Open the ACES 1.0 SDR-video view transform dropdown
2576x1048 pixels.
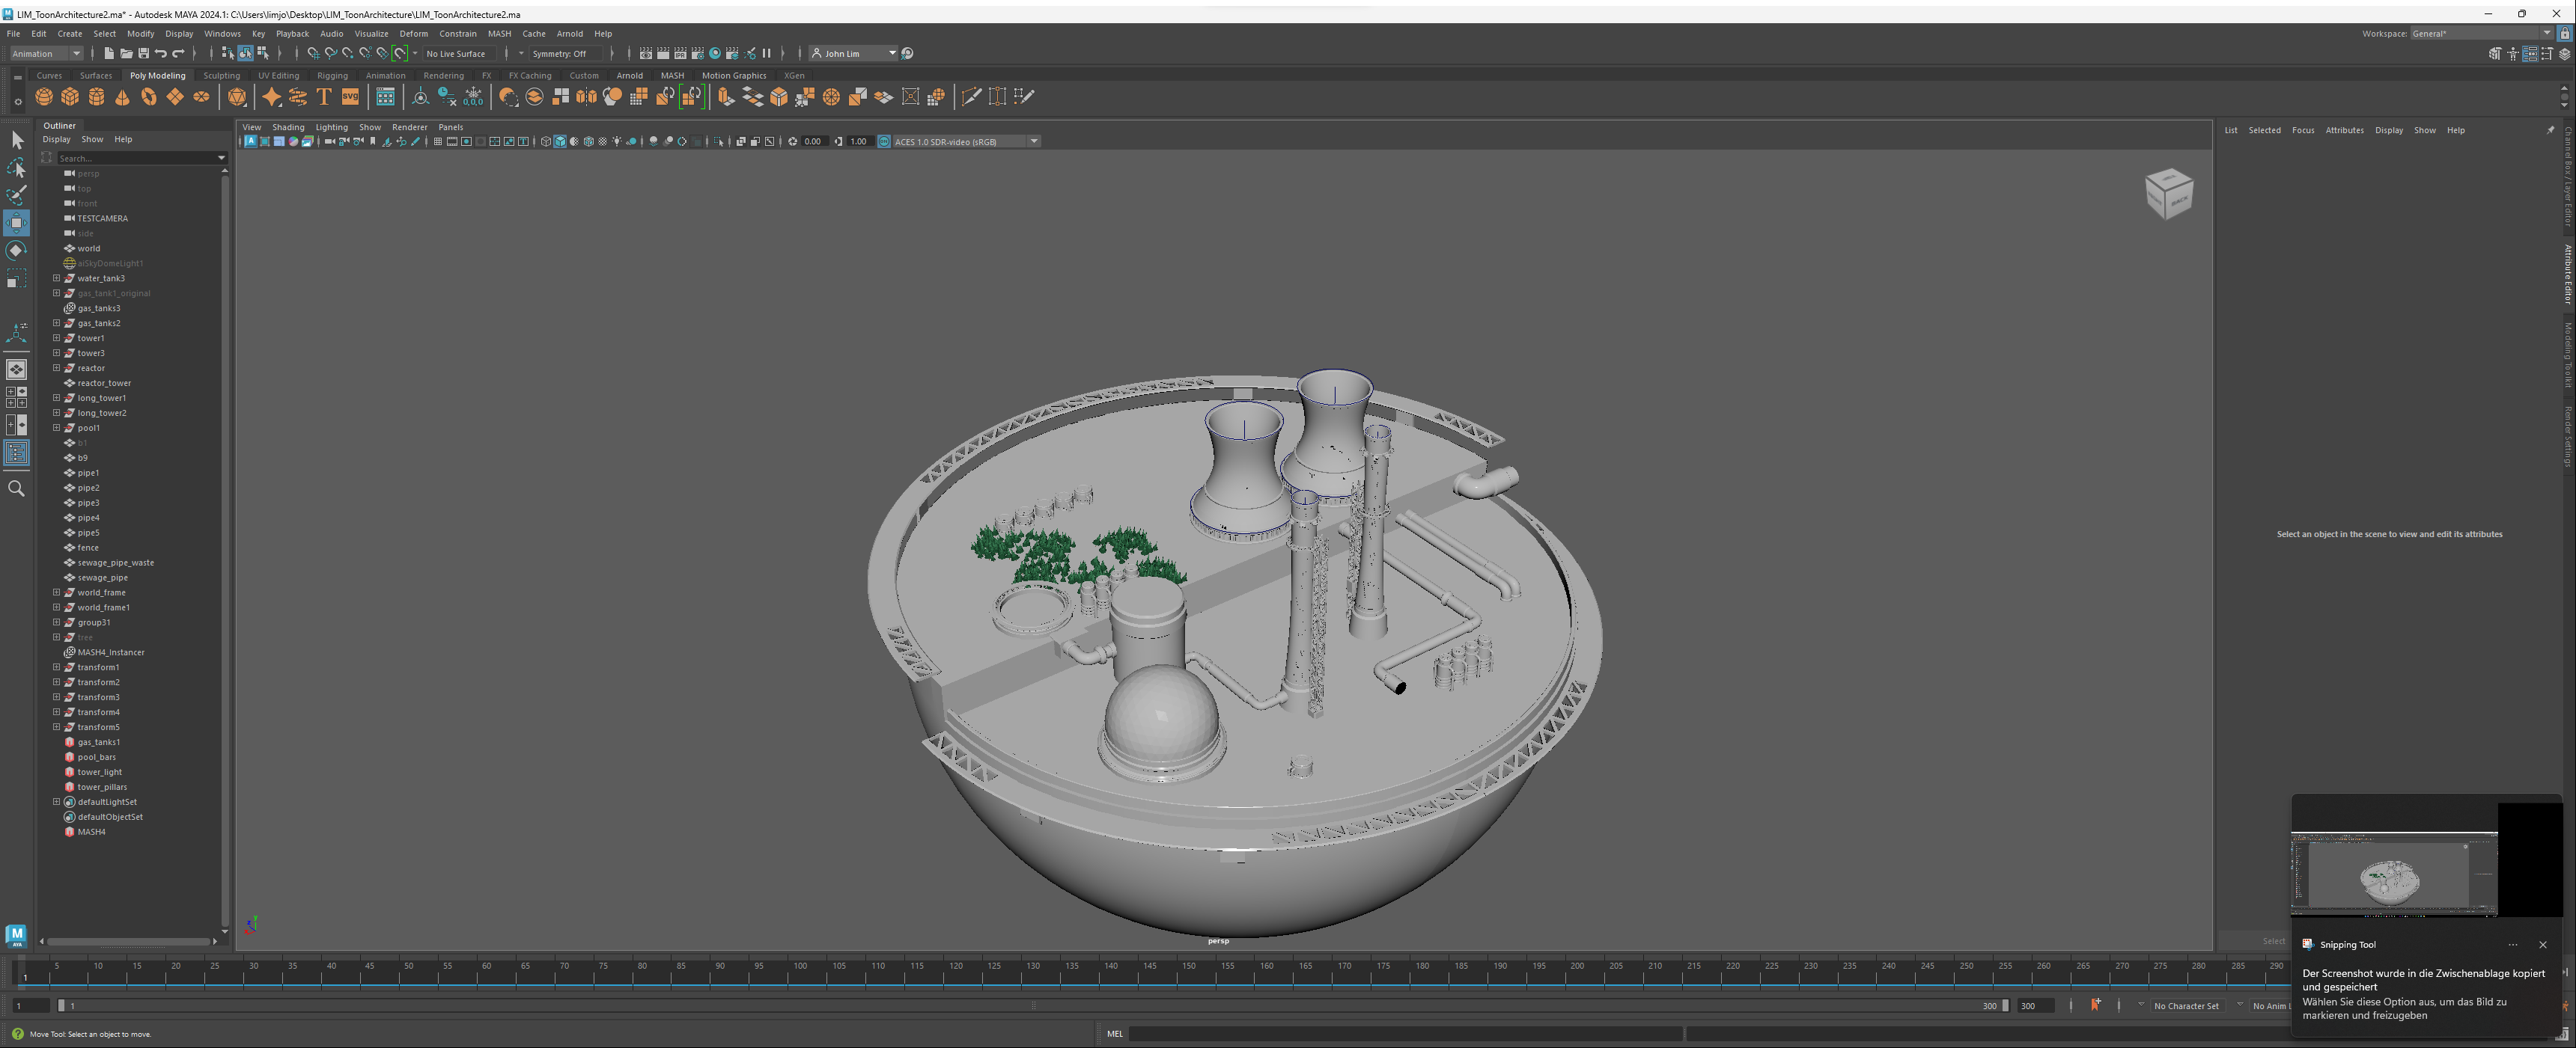(966, 142)
